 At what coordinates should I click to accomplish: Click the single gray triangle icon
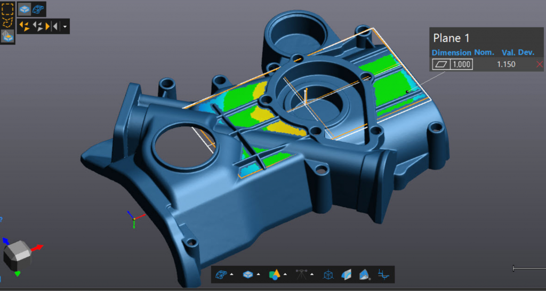pos(55,26)
